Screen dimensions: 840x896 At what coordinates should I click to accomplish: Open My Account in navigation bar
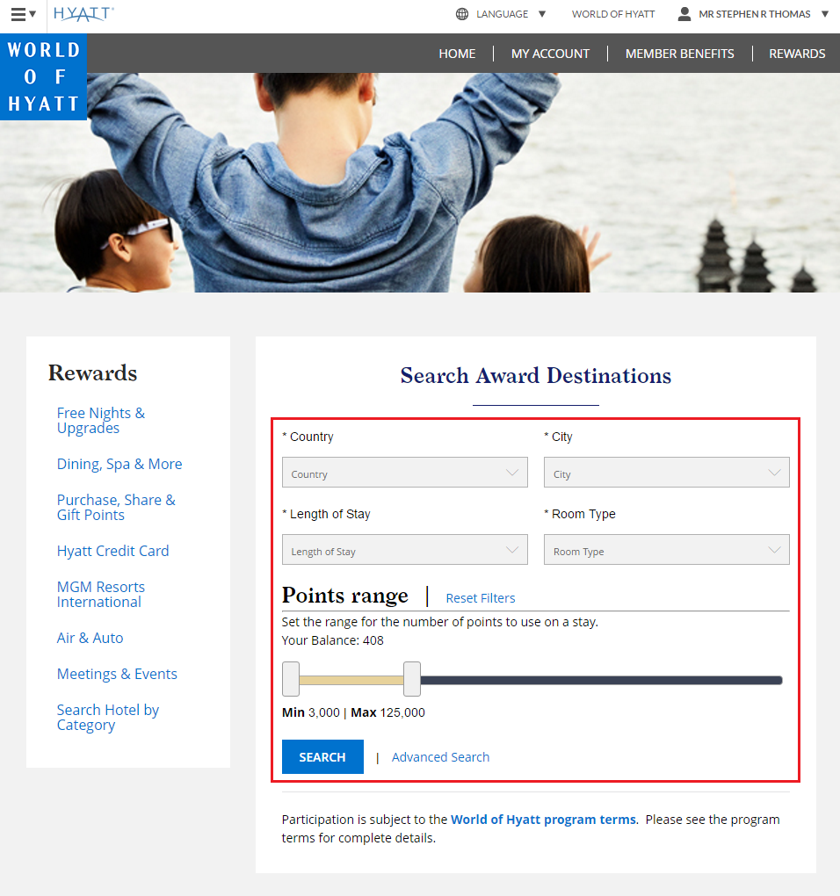(x=550, y=54)
